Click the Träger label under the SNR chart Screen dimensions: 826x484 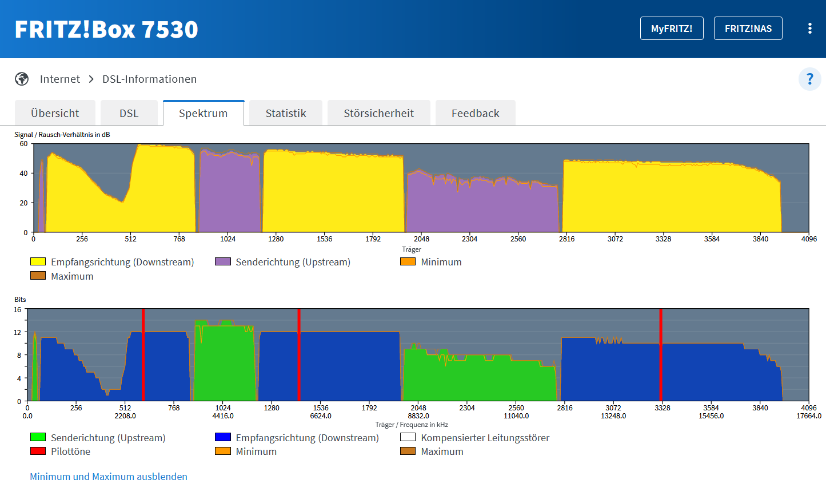click(412, 249)
